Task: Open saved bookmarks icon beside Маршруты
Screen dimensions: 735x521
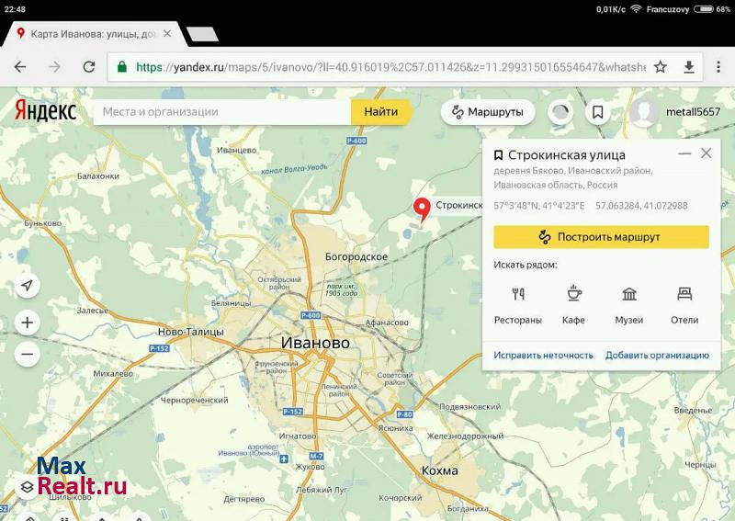Action: click(x=598, y=112)
